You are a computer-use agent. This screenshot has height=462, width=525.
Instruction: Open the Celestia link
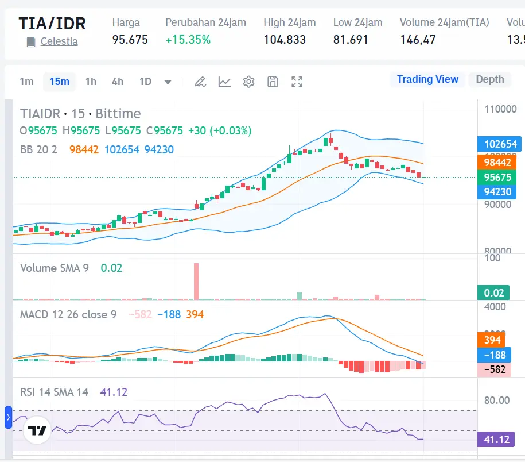(x=60, y=41)
